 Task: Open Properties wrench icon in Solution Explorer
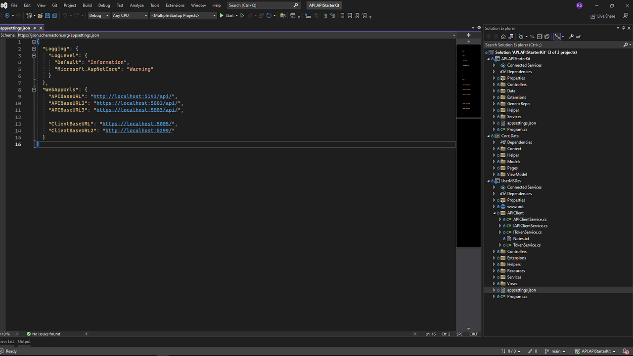coord(571,37)
